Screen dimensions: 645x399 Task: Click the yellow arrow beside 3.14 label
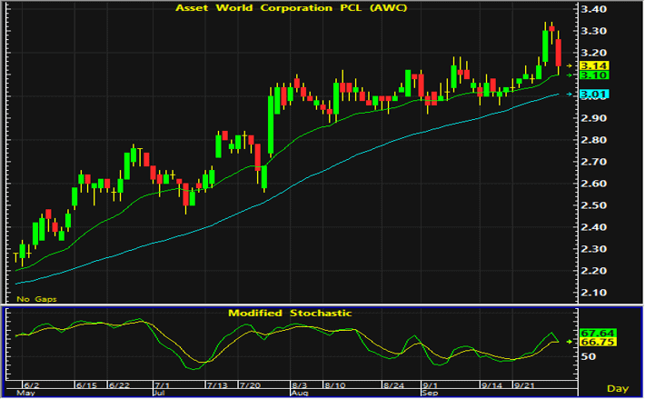570,65
